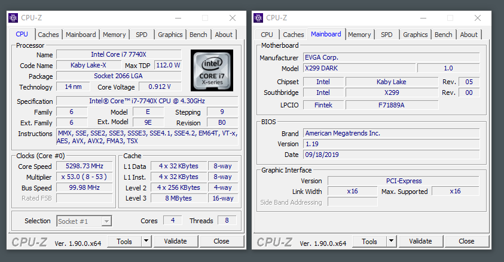Click CPU-Z app icon in right window title bar
The image size is (504, 262).
(258, 18)
